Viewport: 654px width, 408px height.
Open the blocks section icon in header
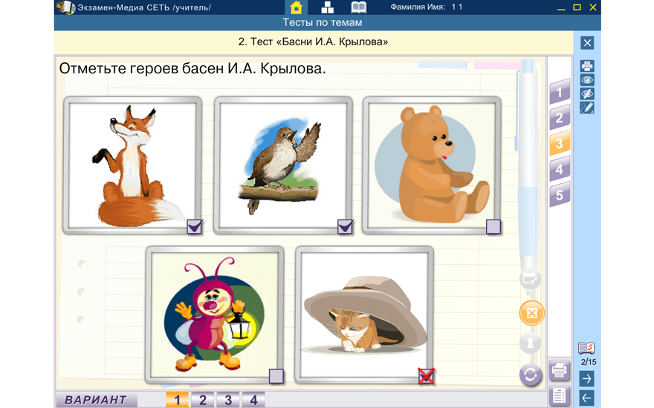click(x=328, y=7)
